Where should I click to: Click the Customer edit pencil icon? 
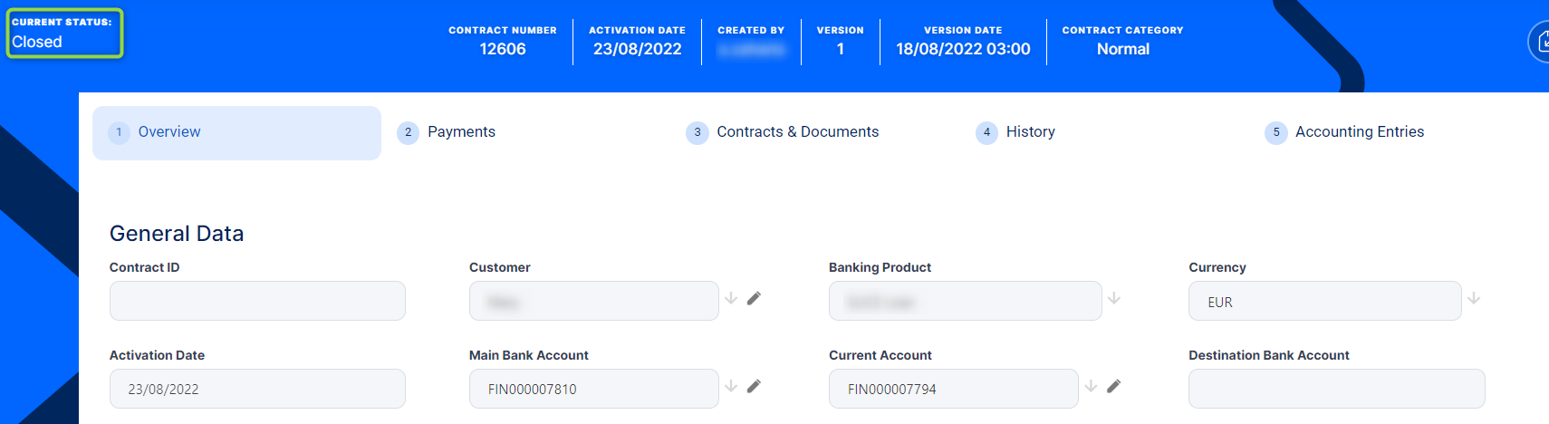click(x=754, y=298)
